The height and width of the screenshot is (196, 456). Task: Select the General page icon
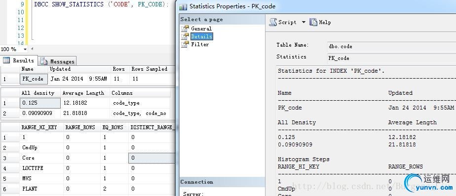point(185,28)
